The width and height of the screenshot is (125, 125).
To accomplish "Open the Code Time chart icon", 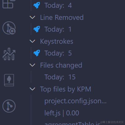I will (9, 54).
